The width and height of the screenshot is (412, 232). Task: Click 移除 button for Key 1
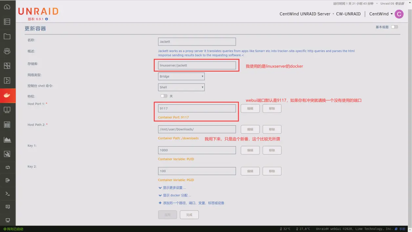pyautogui.click(x=272, y=150)
